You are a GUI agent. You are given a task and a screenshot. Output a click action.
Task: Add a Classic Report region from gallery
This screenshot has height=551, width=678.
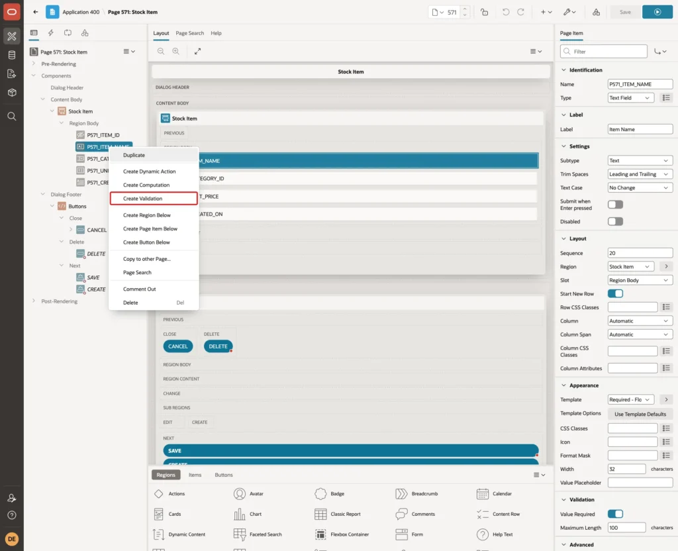(x=337, y=514)
